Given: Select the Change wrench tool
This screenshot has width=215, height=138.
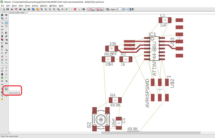Looking at the screenshot, I should [6, 36].
